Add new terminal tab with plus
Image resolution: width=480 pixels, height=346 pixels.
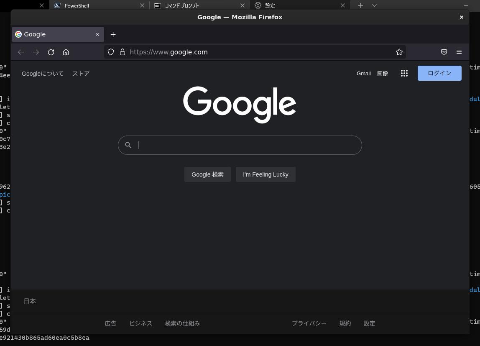click(360, 5)
